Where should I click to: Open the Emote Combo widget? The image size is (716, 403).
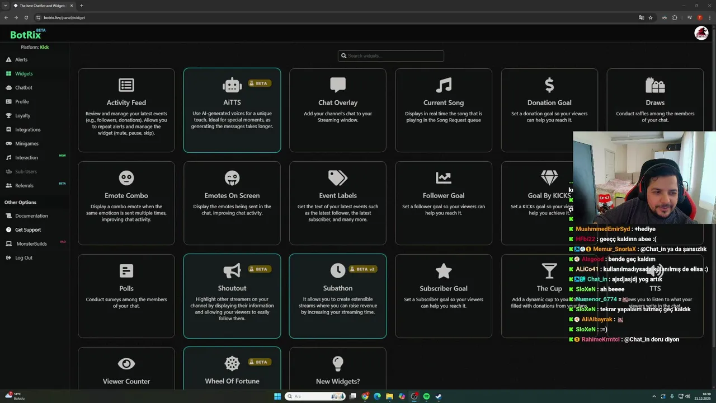click(x=126, y=203)
